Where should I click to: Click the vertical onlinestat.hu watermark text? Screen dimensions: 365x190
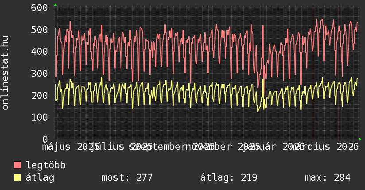coord(5,73)
